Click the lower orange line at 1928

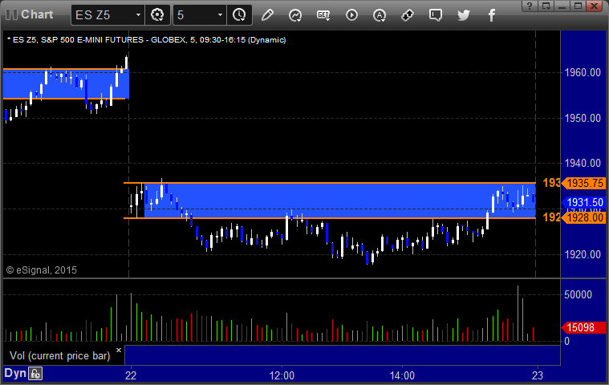pos(329,218)
